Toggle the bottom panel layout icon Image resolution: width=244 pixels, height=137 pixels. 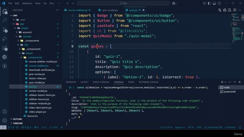click(x=214, y=3)
